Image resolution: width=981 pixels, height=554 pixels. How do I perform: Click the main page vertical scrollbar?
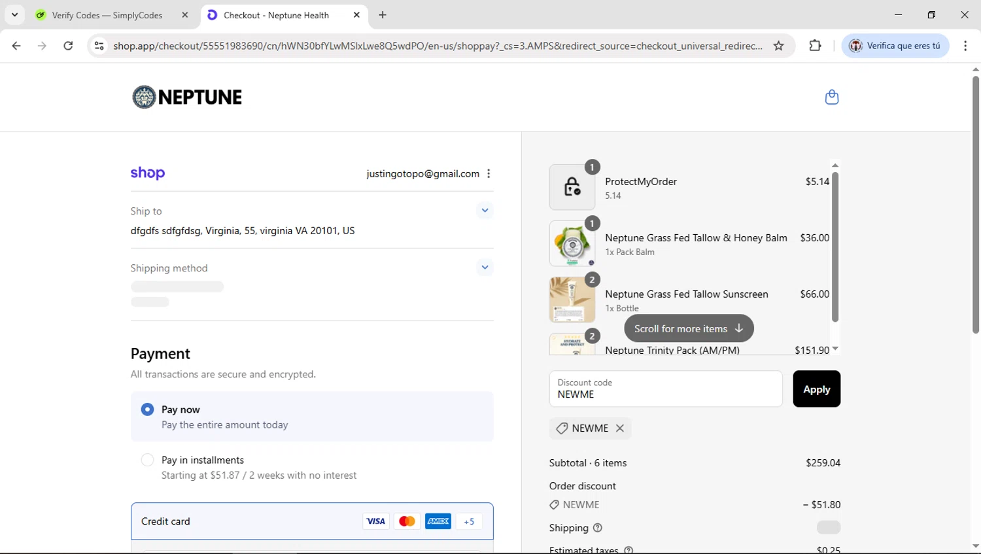pos(975,205)
